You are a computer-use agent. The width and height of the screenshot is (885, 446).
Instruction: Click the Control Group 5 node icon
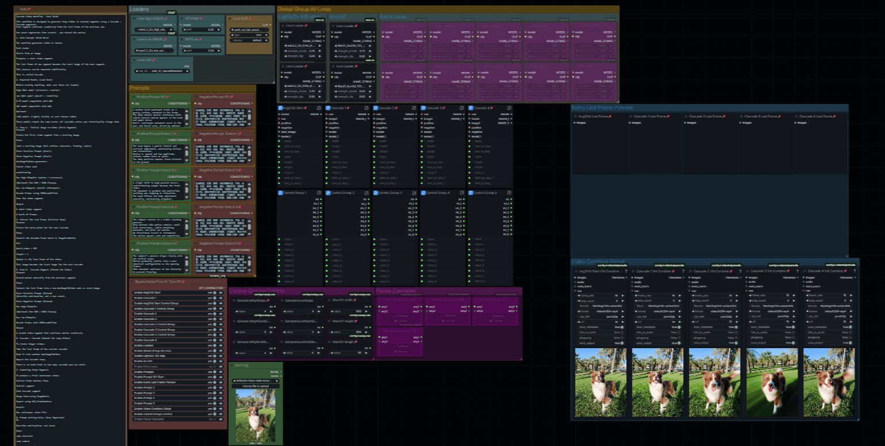(x=471, y=193)
